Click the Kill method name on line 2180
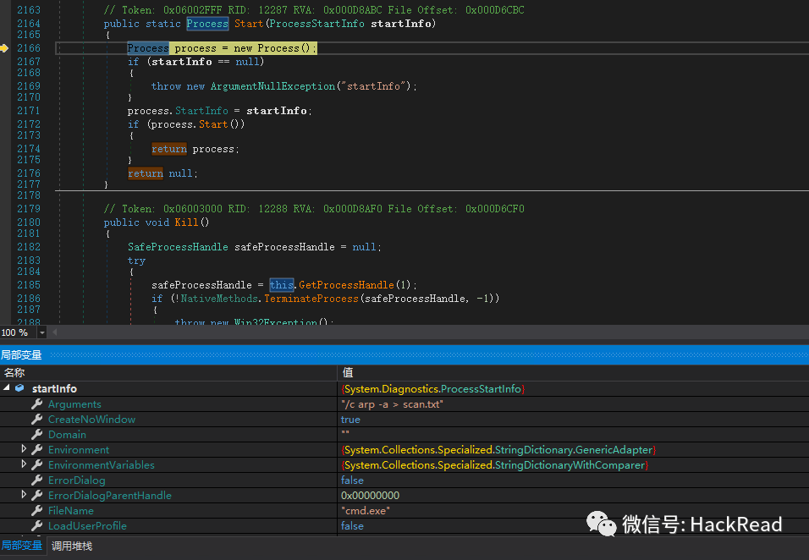The width and height of the screenshot is (809, 560). tap(186, 222)
